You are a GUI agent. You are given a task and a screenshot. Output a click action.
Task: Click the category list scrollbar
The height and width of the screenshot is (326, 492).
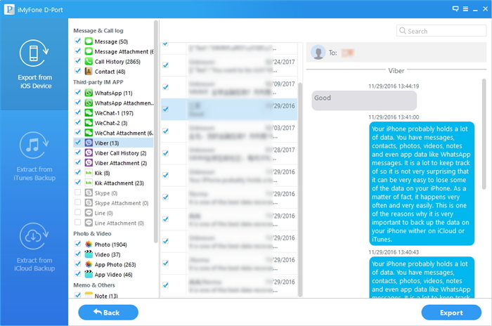pos(155,132)
